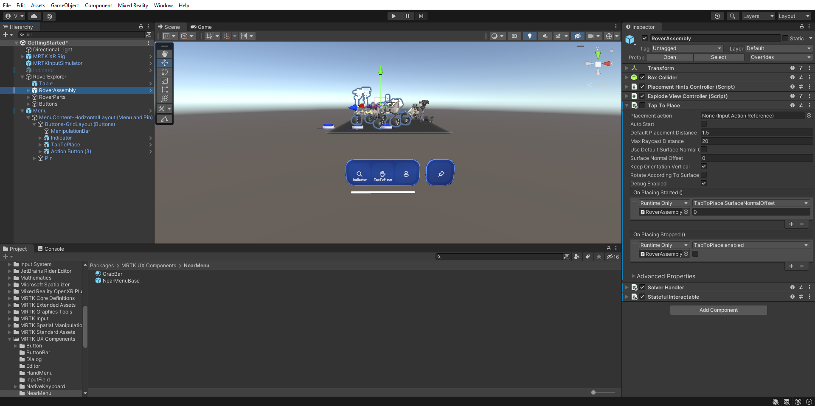Image resolution: width=815 pixels, height=406 pixels.
Task: Click the Step forward button
Action: (421, 16)
